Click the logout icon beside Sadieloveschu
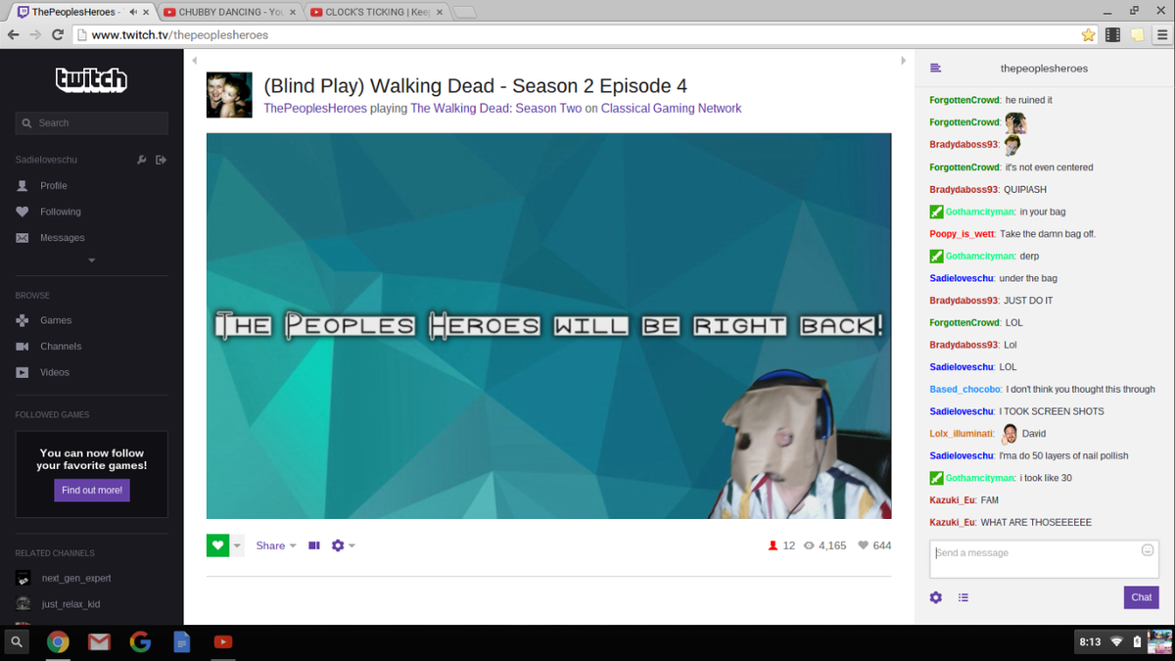The image size is (1175, 661). (x=162, y=160)
